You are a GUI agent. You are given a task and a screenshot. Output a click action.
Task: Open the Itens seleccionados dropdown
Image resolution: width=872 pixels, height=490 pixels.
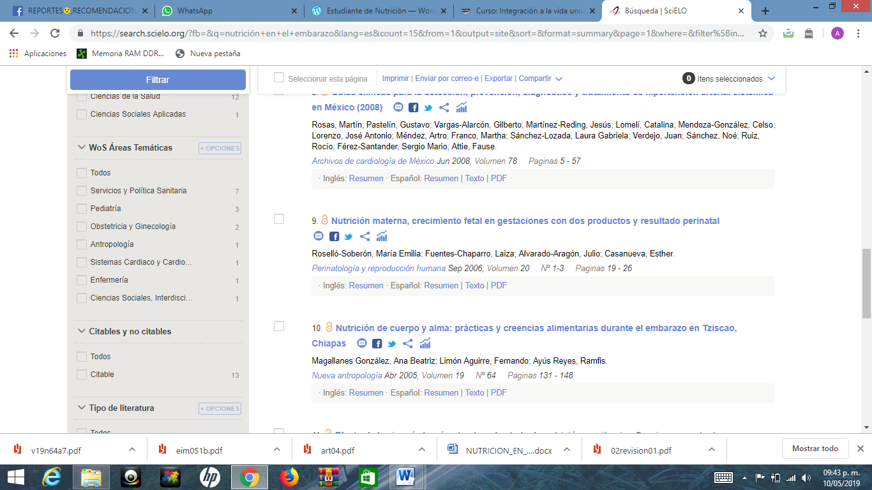point(771,78)
